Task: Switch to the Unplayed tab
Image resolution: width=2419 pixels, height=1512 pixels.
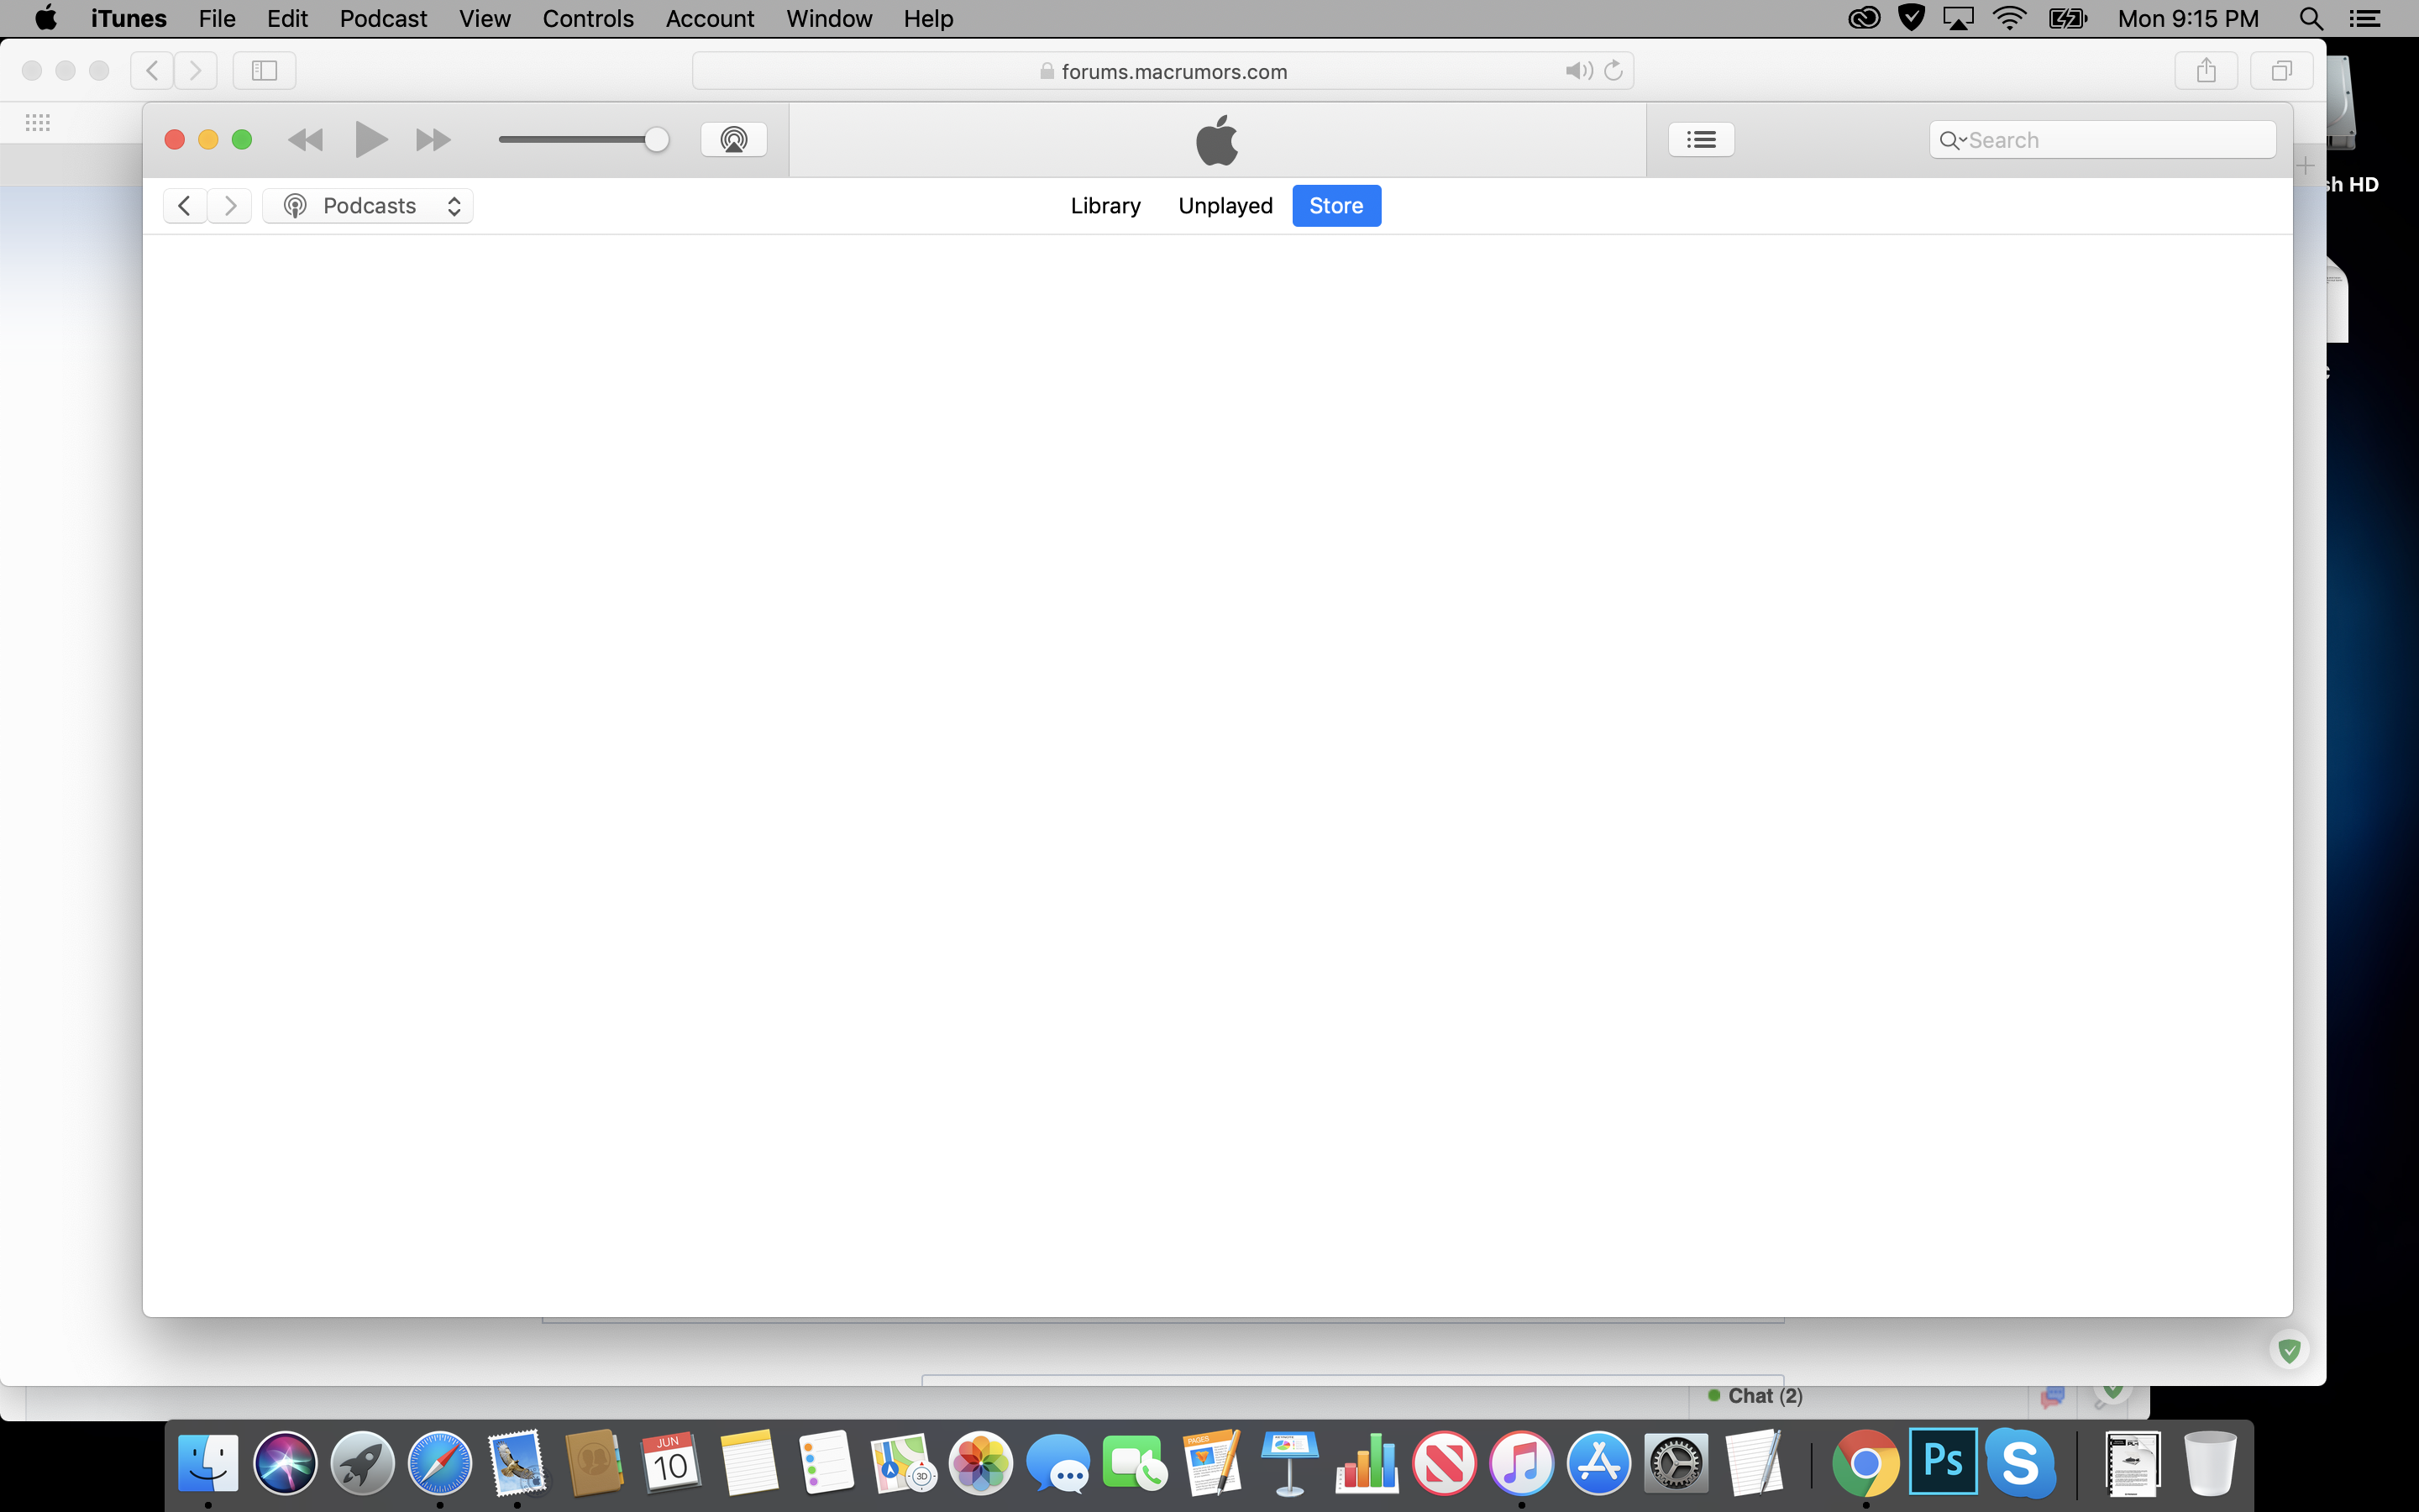Action: coord(1225,206)
